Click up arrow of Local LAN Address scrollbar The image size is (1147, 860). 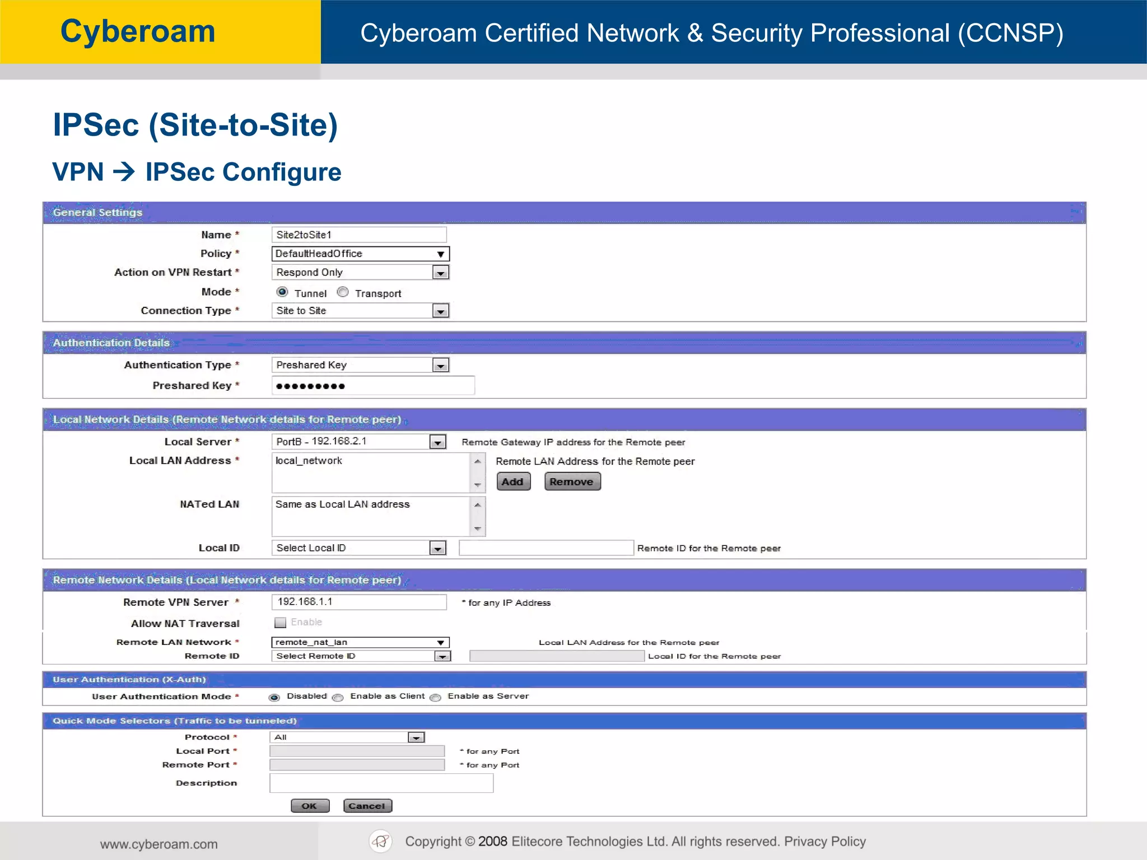477,461
